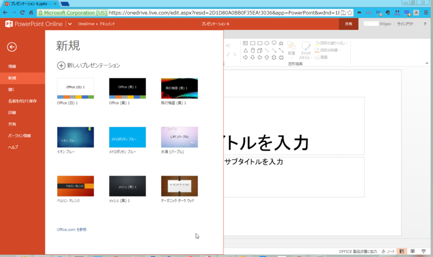Screen dimensions: 433x257
Task: Open the Chrome hamburger menu
Action: click(x=426, y=12)
